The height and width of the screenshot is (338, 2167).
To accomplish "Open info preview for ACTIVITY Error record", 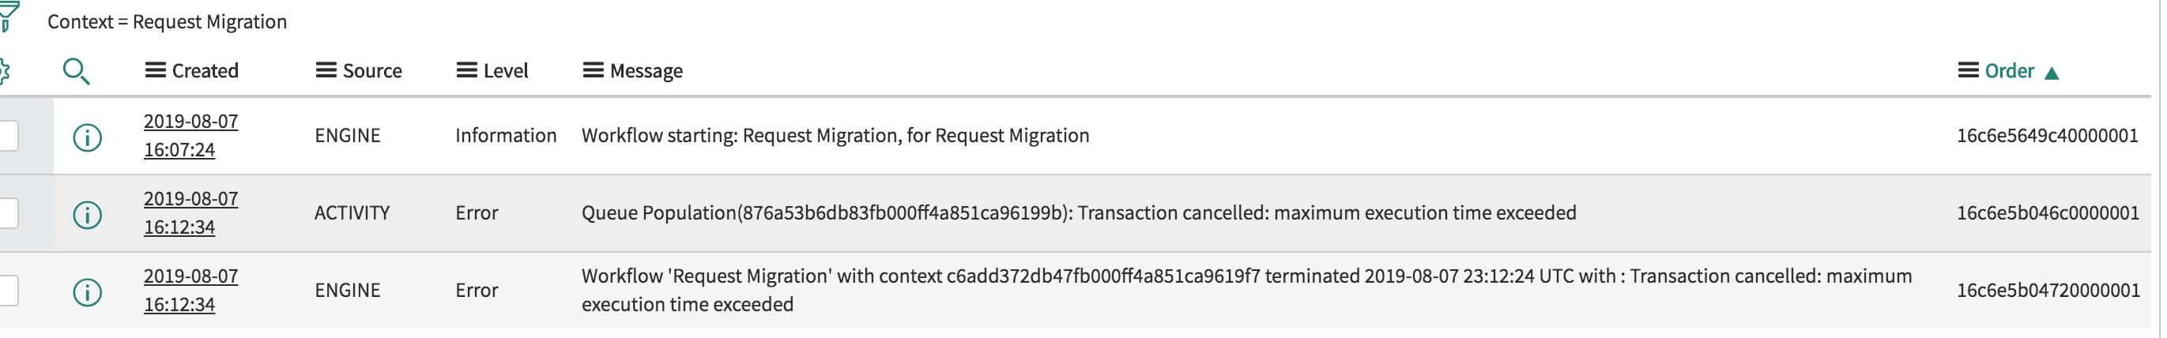I will tap(88, 214).
